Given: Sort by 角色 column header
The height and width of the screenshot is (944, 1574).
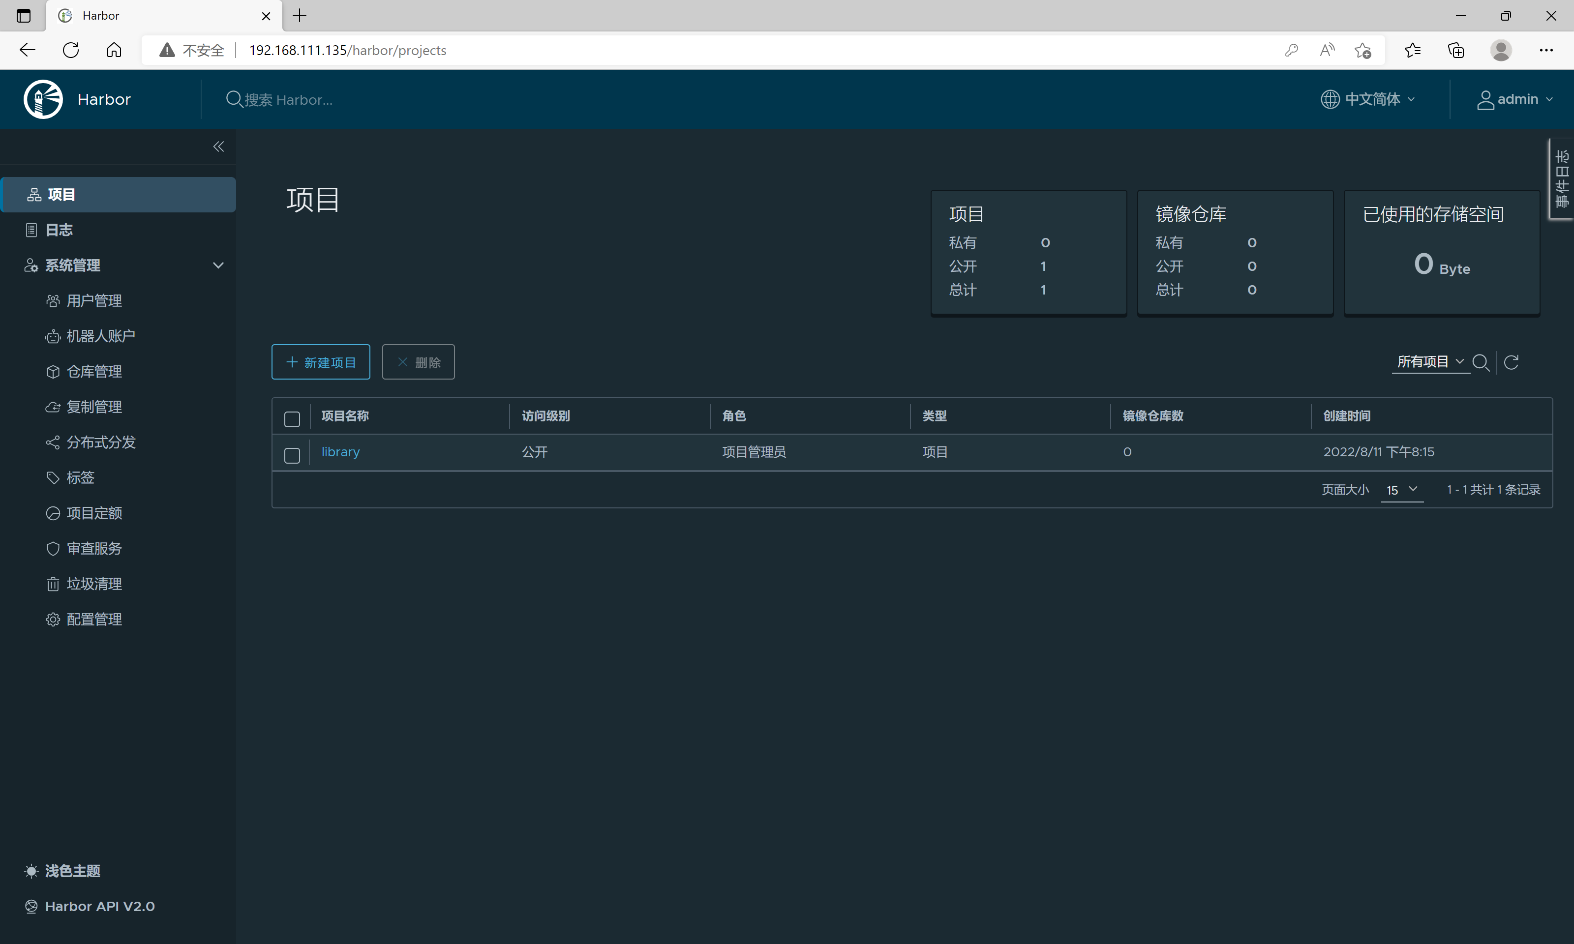Looking at the screenshot, I should (734, 416).
